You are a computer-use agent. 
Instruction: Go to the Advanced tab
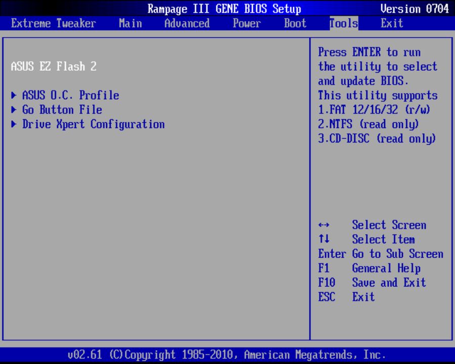click(x=187, y=24)
